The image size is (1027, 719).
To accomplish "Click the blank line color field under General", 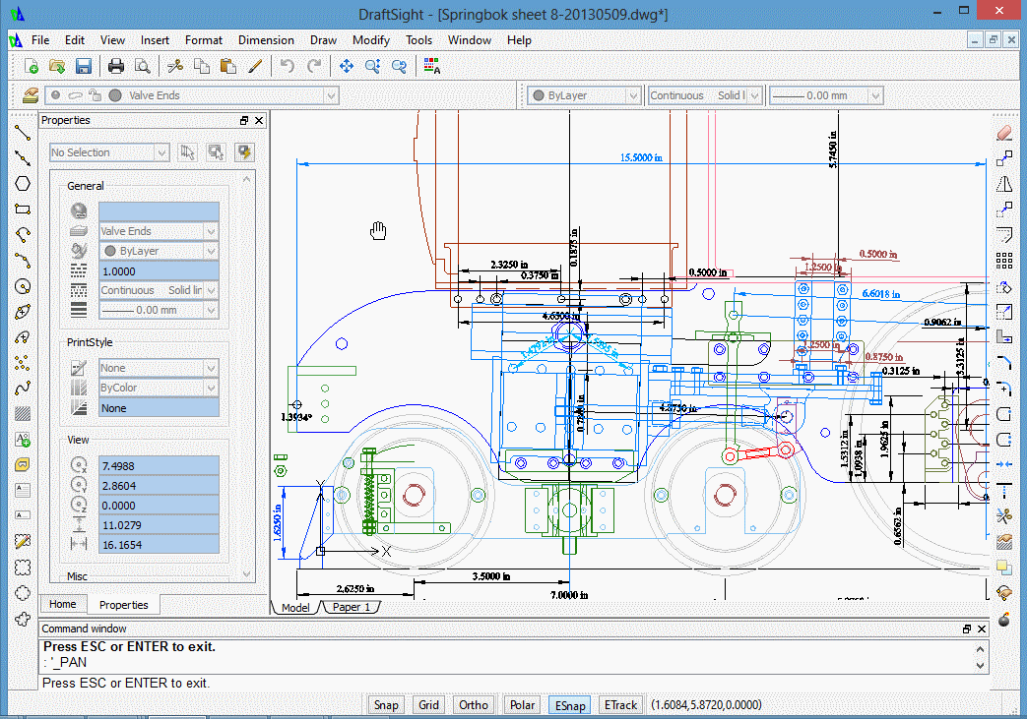I will click(159, 211).
